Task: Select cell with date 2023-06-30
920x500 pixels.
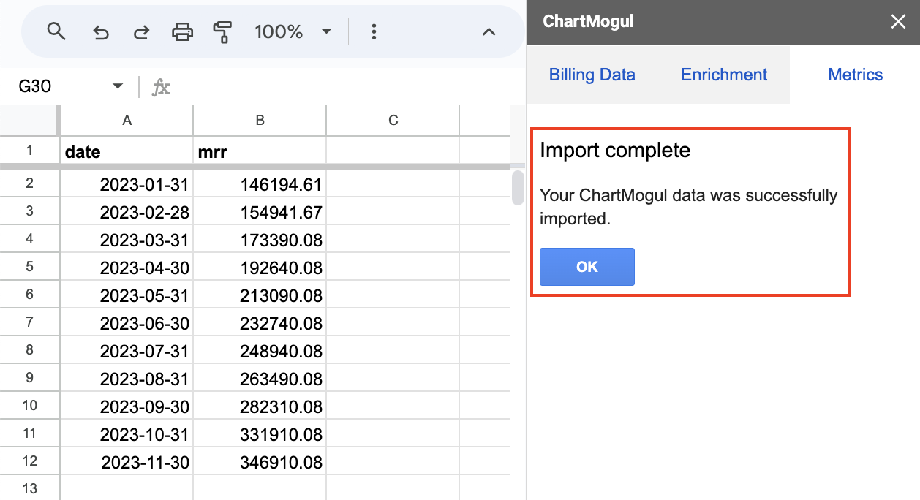Action: click(127, 323)
